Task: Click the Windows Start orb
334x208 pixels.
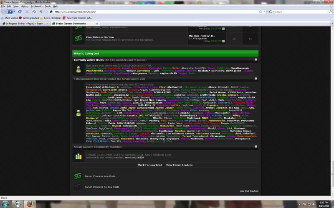Action: (x=6, y=203)
